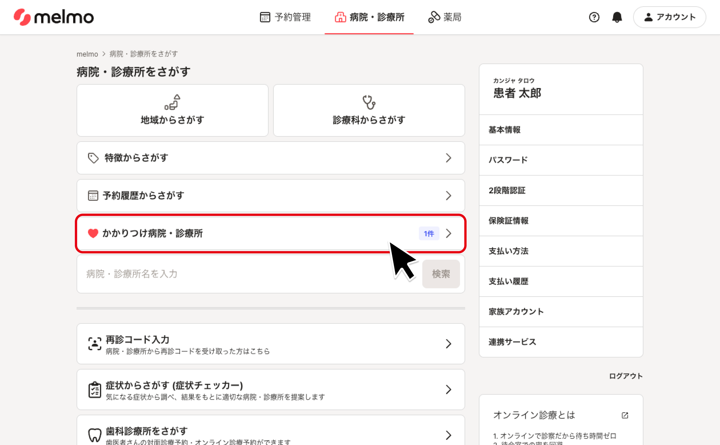This screenshot has width=720, height=445.
Task: Click the stethoscope icon for 診療科からさがす
Action: (369, 102)
